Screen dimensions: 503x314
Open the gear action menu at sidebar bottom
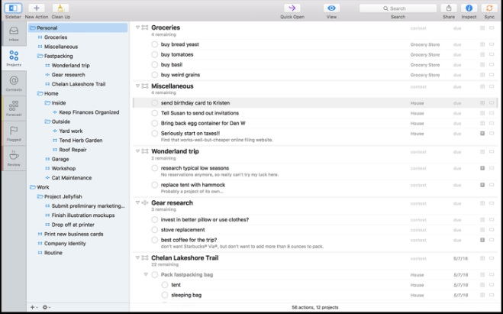pos(47,307)
